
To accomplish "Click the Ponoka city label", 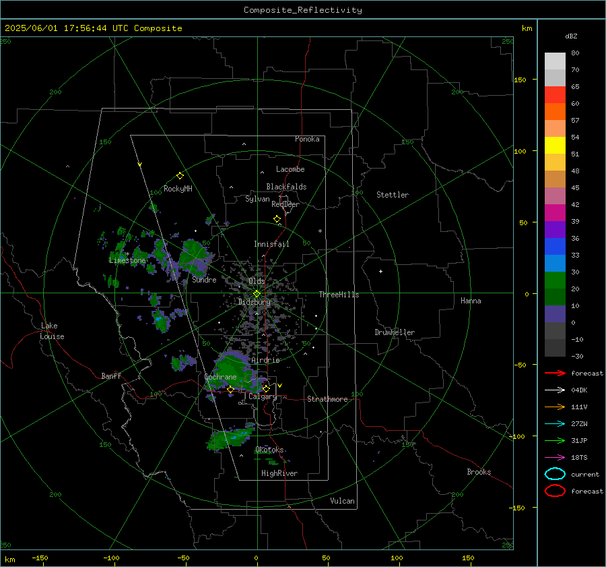I will (x=307, y=140).
